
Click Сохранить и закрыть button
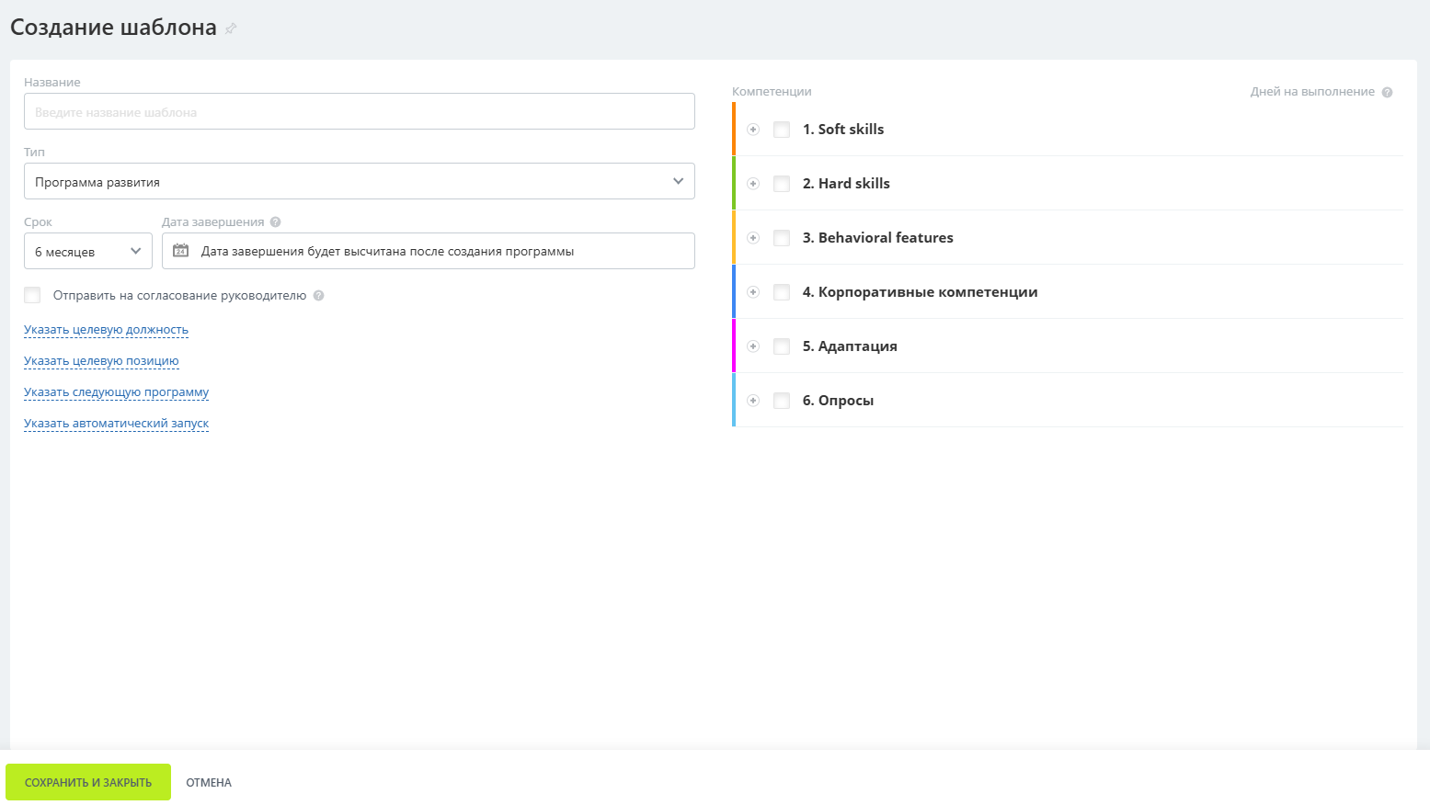tap(88, 782)
